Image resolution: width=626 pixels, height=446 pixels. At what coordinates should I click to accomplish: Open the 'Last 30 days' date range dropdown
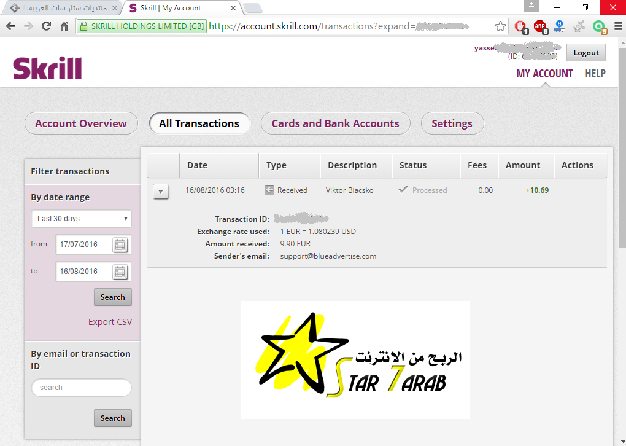pos(82,219)
